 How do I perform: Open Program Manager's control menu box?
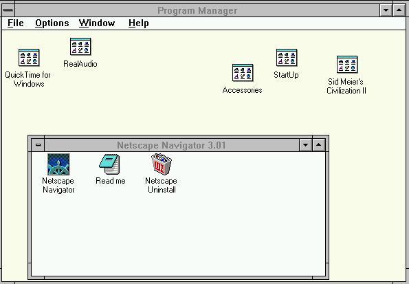[x=8, y=10]
